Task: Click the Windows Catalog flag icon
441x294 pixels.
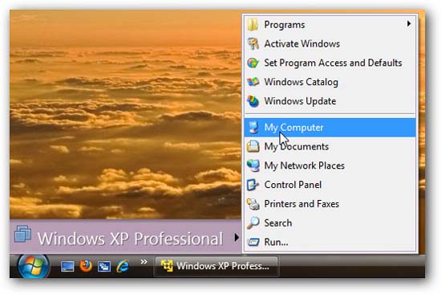Action: 253,82
